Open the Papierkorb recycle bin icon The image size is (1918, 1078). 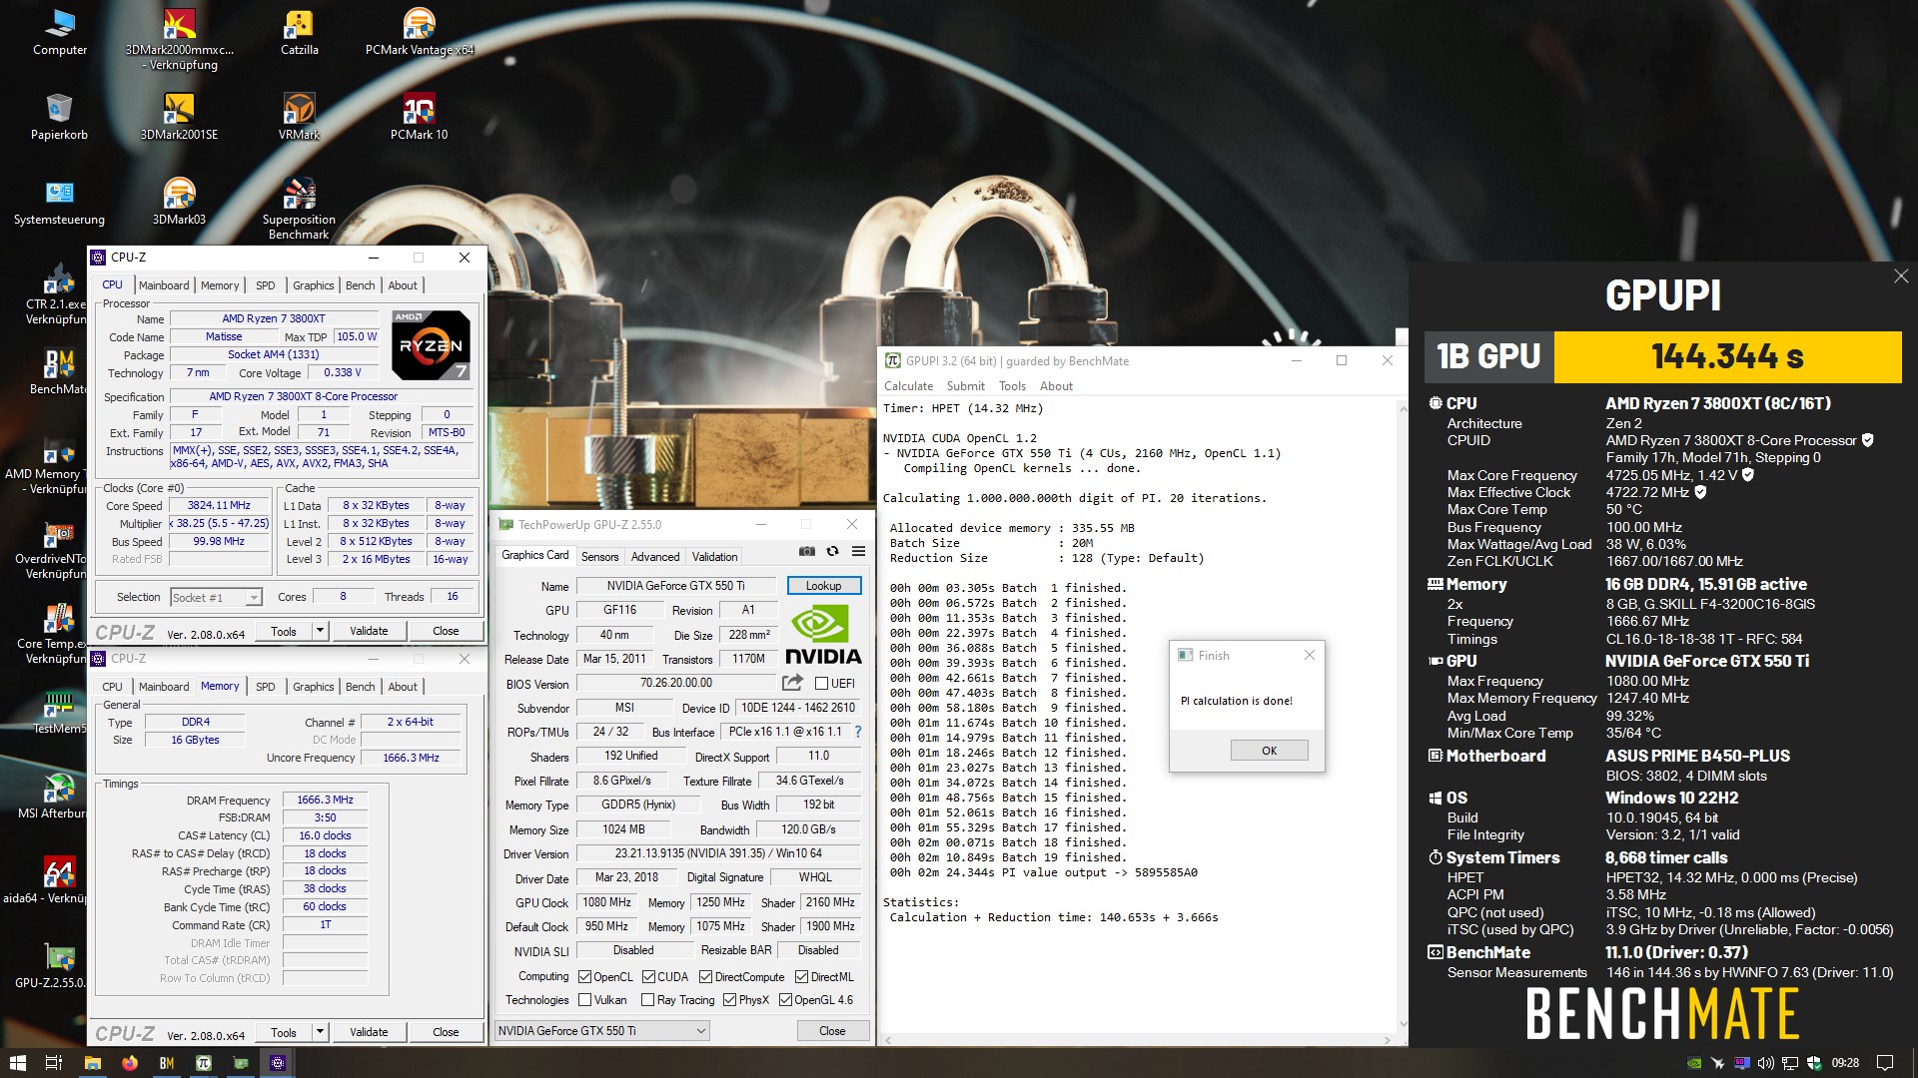(59, 117)
